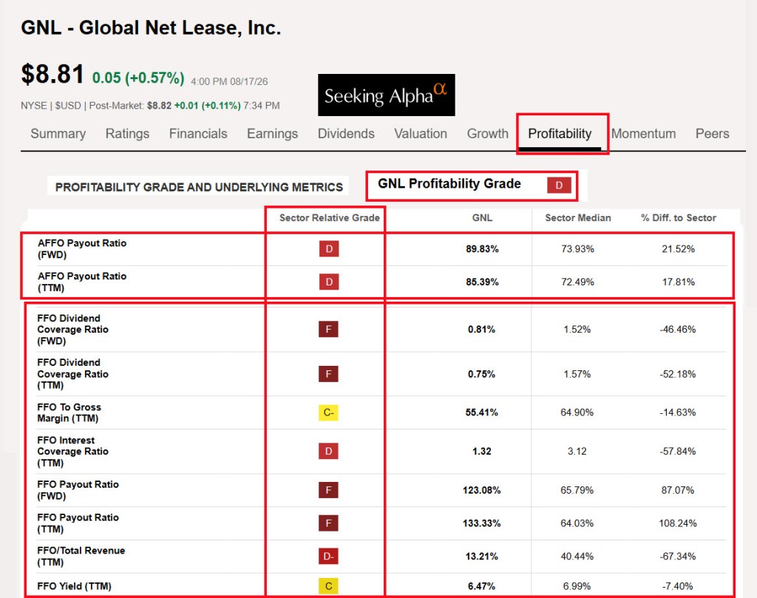Click the Profitability Grade and Underlying Metrics heading
The image size is (757, 598).
199,187
